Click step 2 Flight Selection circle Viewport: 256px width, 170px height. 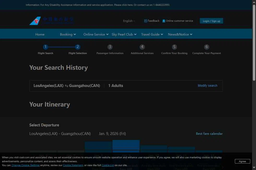pos(78,47)
